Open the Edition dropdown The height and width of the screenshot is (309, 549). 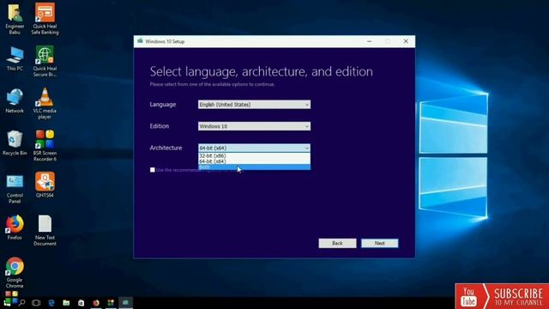point(254,126)
